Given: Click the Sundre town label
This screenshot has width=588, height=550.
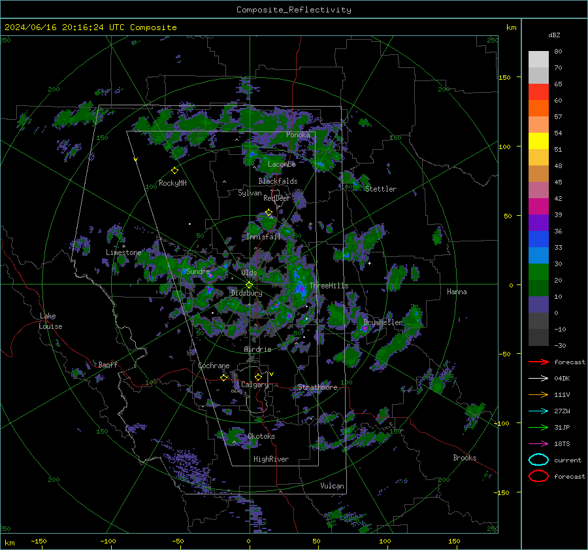Looking at the screenshot, I should pyautogui.click(x=198, y=271).
